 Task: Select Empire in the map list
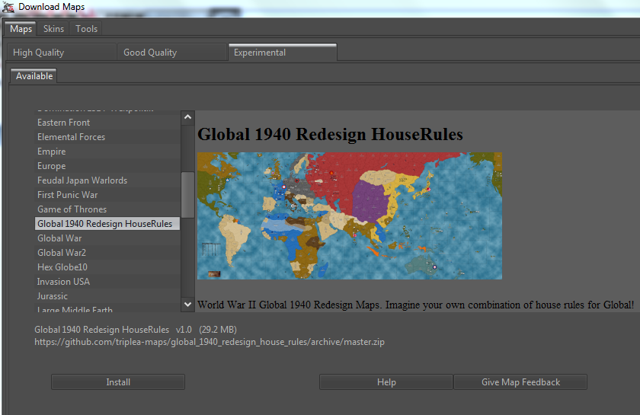[x=107, y=152]
